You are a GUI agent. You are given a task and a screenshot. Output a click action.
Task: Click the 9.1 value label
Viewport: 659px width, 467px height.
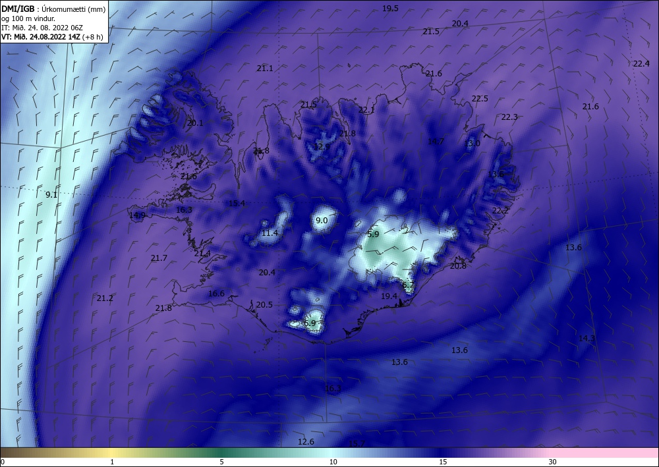coord(51,194)
